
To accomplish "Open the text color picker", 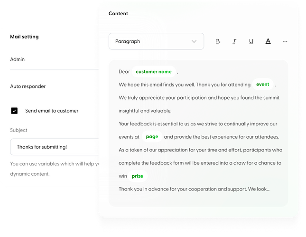I will 268,41.
